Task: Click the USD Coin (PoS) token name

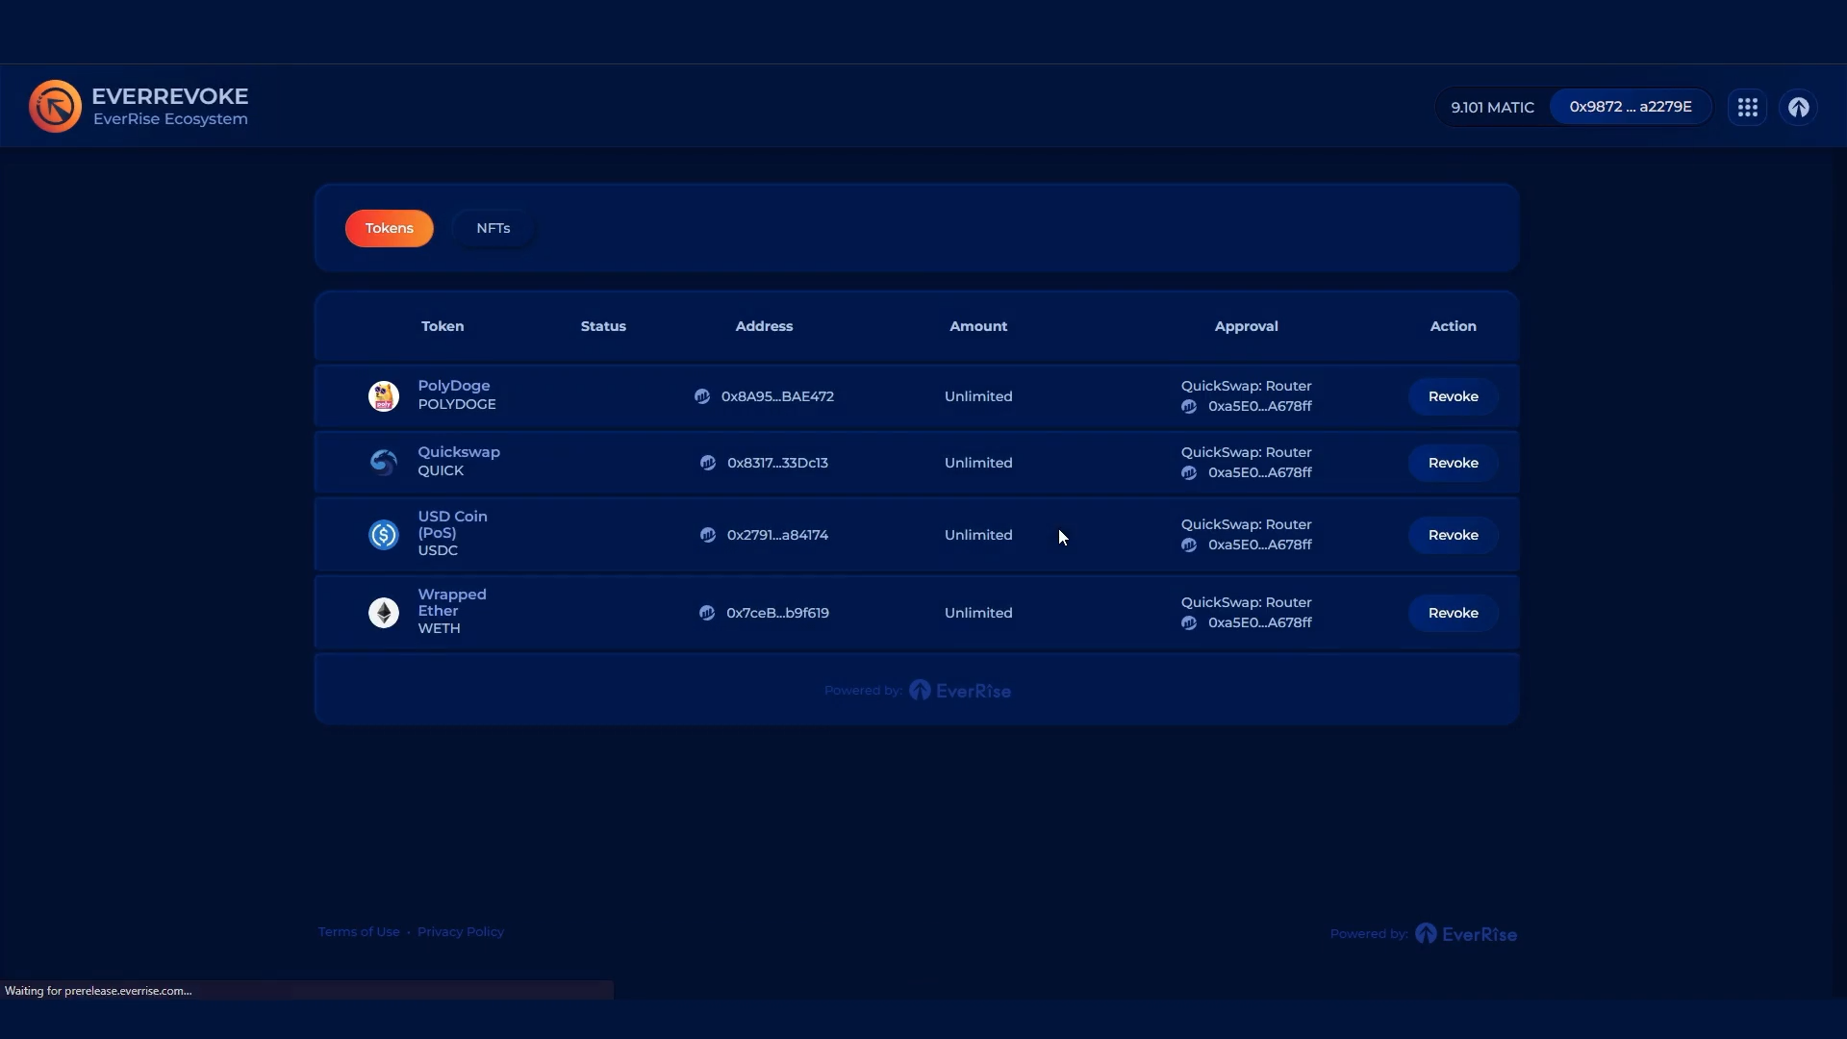Action: 452,525
